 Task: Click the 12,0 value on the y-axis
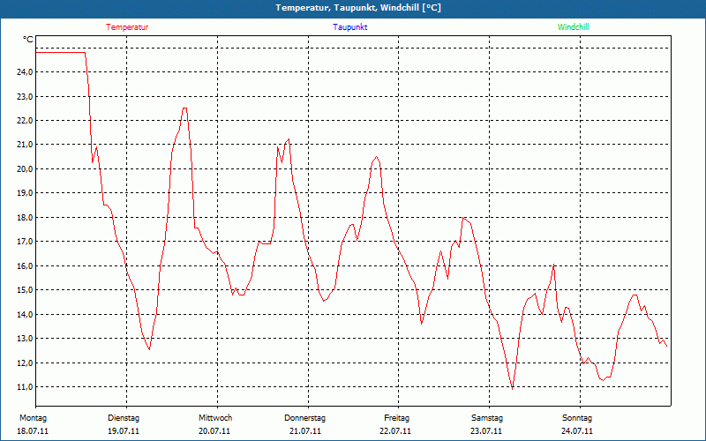pyautogui.click(x=25, y=363)
